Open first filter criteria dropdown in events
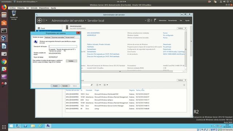233x131 pixels. pos(98,85)
